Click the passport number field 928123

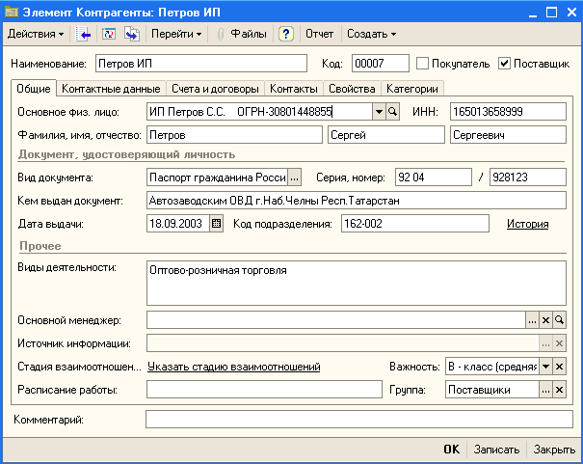coord(528,177)
